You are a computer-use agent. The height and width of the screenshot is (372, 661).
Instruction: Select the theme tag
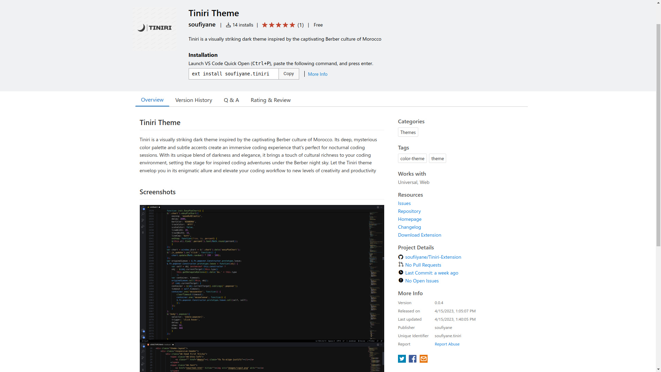coord(437,158)
